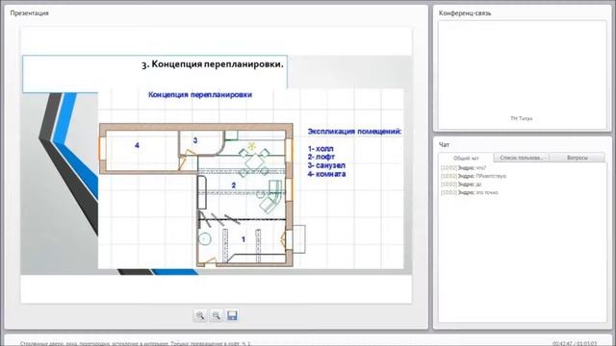616x346 pixels.
Task: Open the Вопросы tab
Action: [x=577, y=158]
